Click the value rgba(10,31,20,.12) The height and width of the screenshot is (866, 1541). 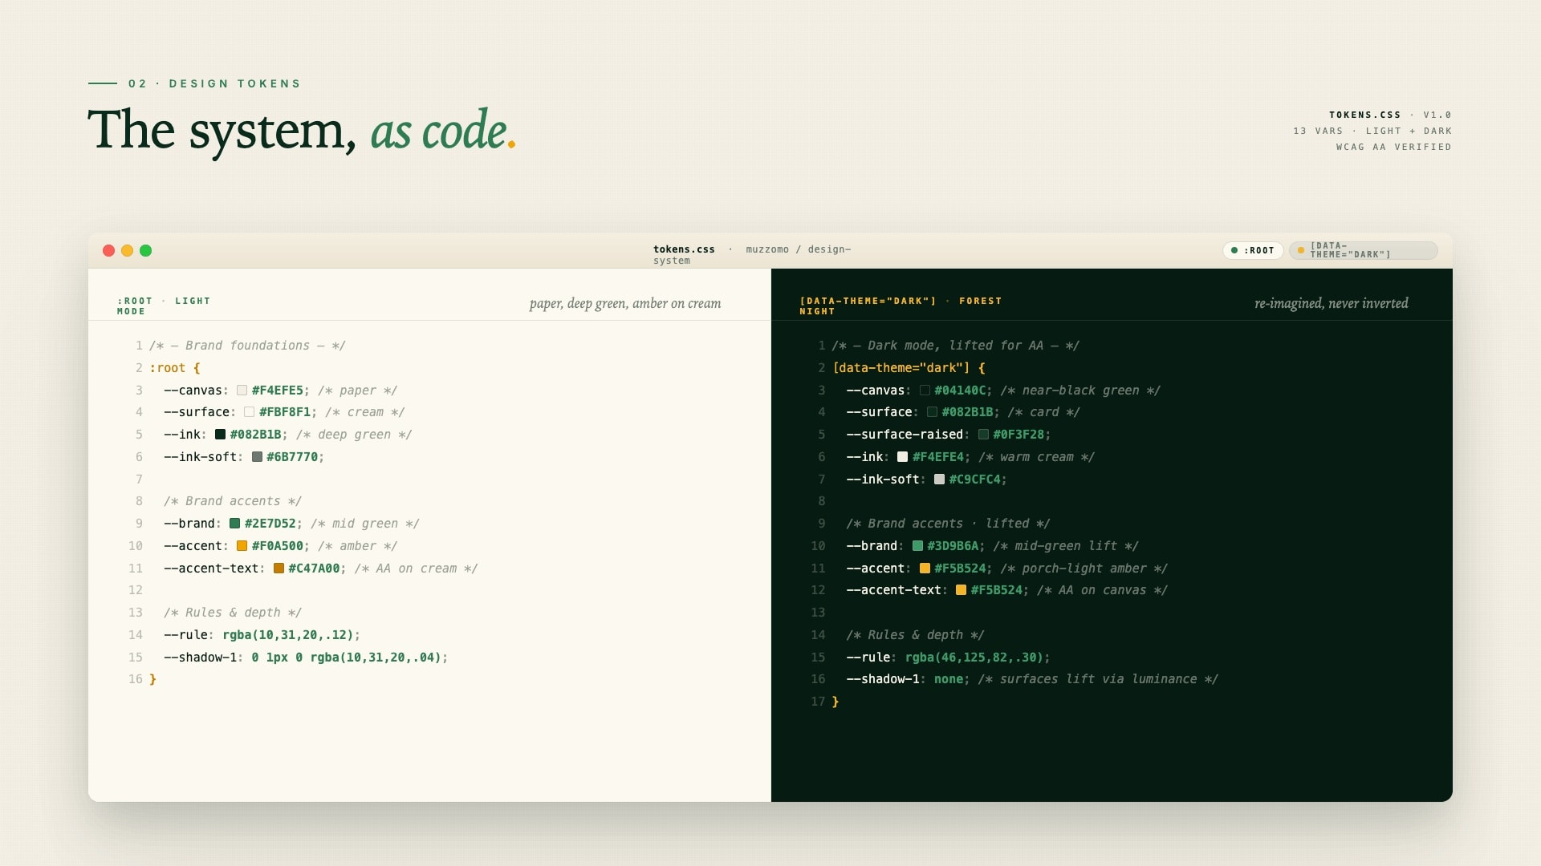click(x=288, y=635)
